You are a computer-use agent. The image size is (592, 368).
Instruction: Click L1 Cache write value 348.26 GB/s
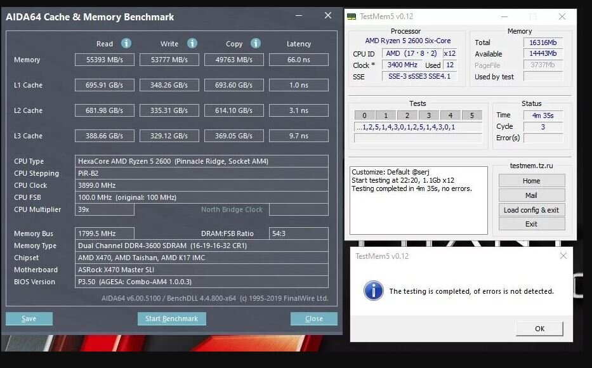pyautogui.click(x=169, y=85)
